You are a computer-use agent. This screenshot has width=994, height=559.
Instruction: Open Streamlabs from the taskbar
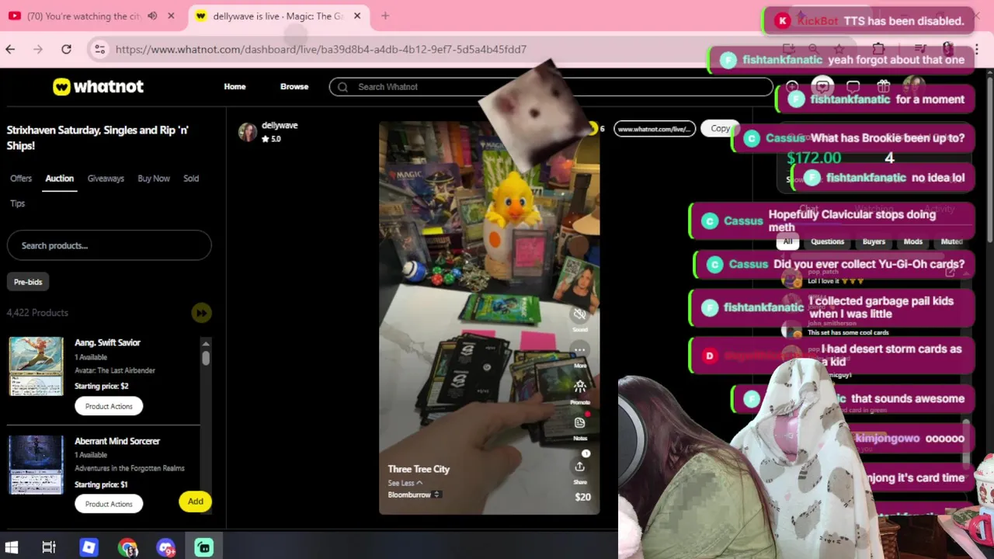pyautogui.click(x=204, y=547)
